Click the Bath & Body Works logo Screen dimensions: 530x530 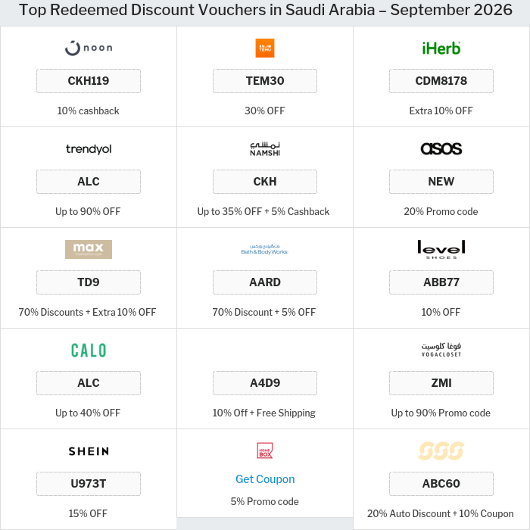pyautogui.click(x=265, y=249)
